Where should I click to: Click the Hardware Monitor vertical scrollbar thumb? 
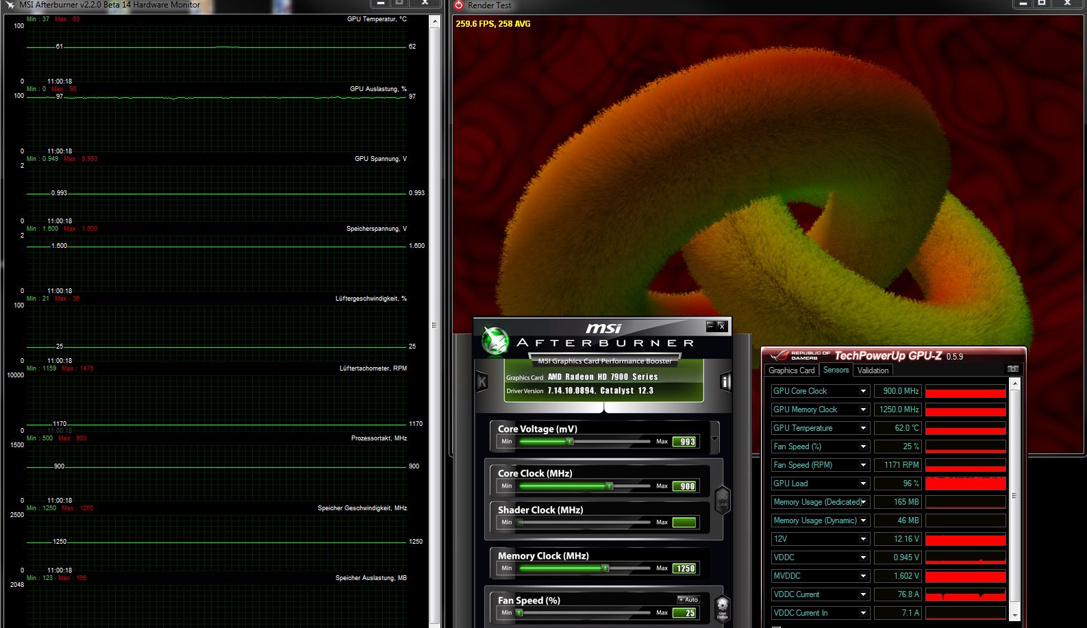click(434, 325)
